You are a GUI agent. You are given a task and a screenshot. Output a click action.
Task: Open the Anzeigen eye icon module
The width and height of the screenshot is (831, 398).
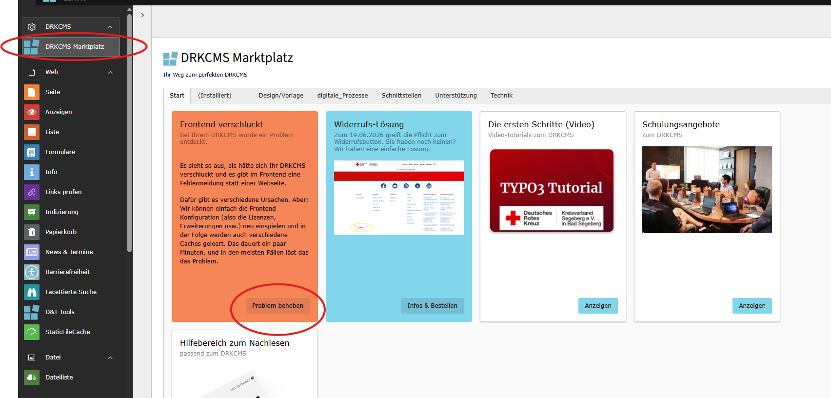pyautogui.click(x=32, y=112)
